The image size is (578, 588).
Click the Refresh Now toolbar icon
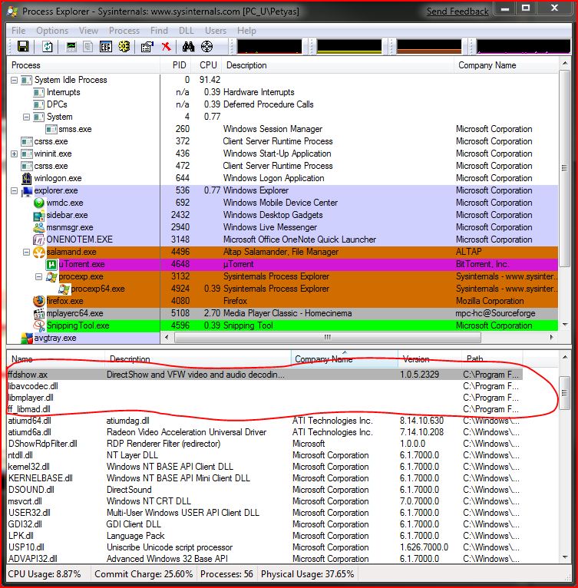click(x=48, y=47)
